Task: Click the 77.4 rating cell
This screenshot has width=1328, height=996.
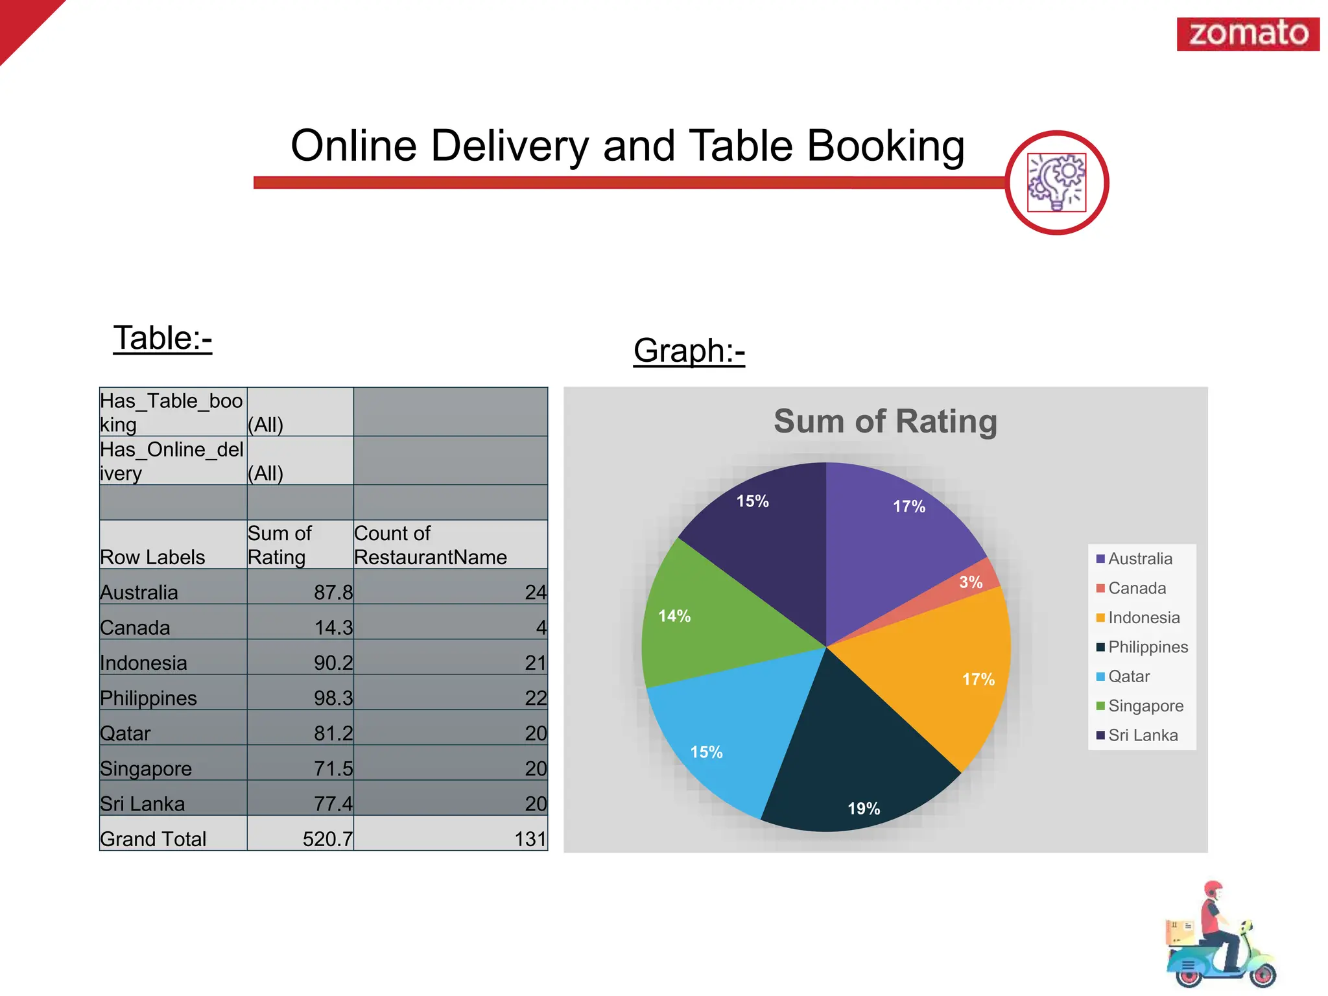Action: (300, 798)
